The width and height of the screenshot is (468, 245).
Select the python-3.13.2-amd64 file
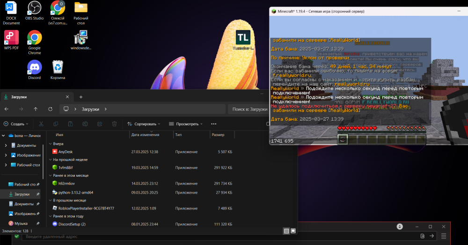[141, 193]
